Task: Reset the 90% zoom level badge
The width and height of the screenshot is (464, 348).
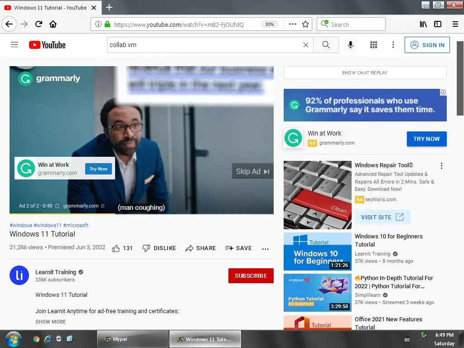Action: [x=269, y=24]
